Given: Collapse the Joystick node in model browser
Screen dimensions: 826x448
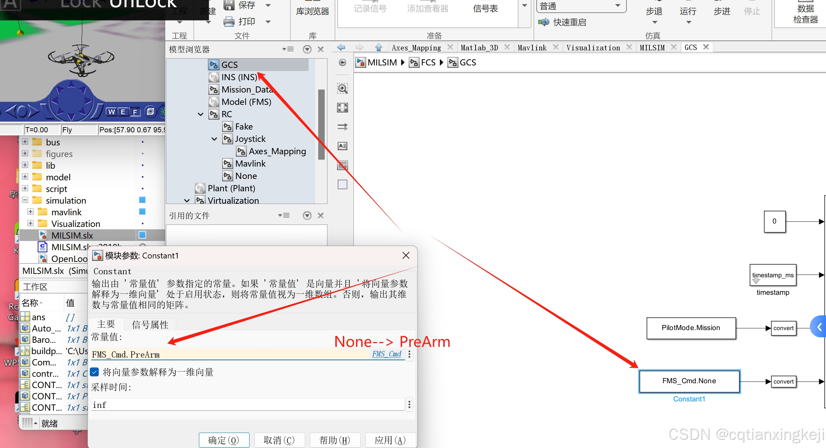Looking at the screenshot, I should click(x=214, y=139).
